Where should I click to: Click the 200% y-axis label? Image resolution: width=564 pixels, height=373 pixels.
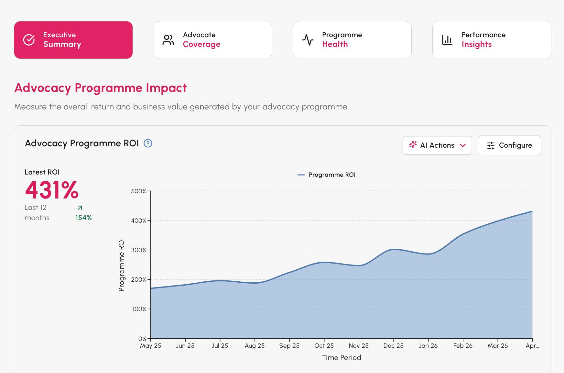click(139, 280)
